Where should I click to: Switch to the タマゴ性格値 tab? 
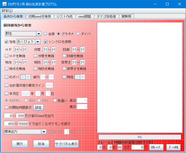[x=106, y=17]
